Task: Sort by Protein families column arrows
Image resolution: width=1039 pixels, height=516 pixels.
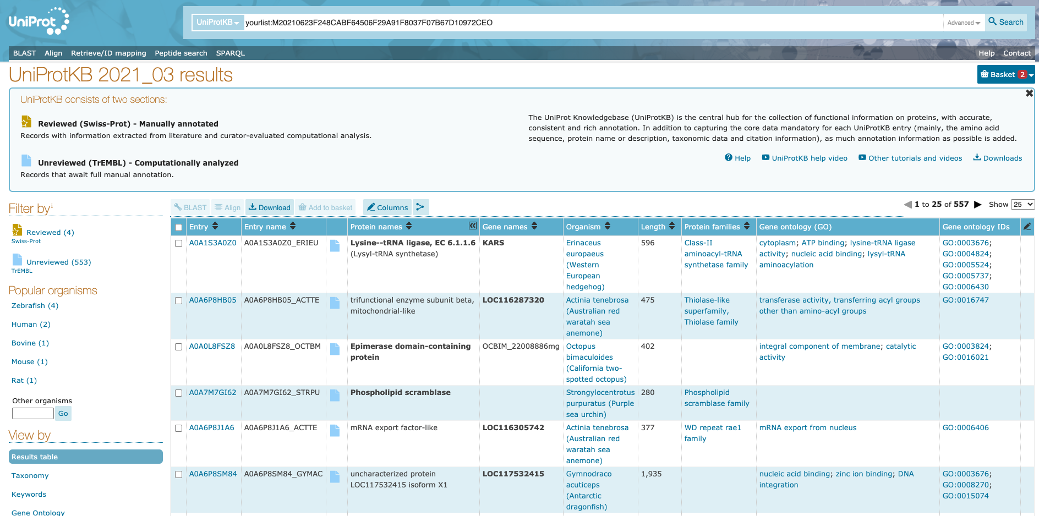Action: (747, 226)
